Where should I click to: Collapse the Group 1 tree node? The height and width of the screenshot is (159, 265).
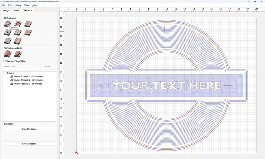(x=4, y=73)
